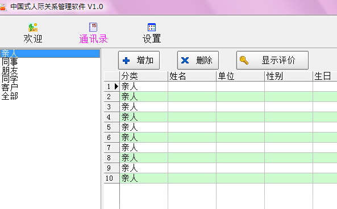Screen dimensions: 337x209
Task: Click 亲人 cell in row 8
Action: point(144,158)
